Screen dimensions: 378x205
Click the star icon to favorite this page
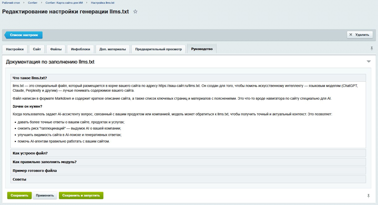click(x=135, y=11)
